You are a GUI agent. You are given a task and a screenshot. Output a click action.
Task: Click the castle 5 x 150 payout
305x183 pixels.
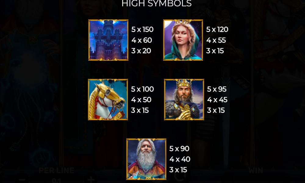click(142, 30)
